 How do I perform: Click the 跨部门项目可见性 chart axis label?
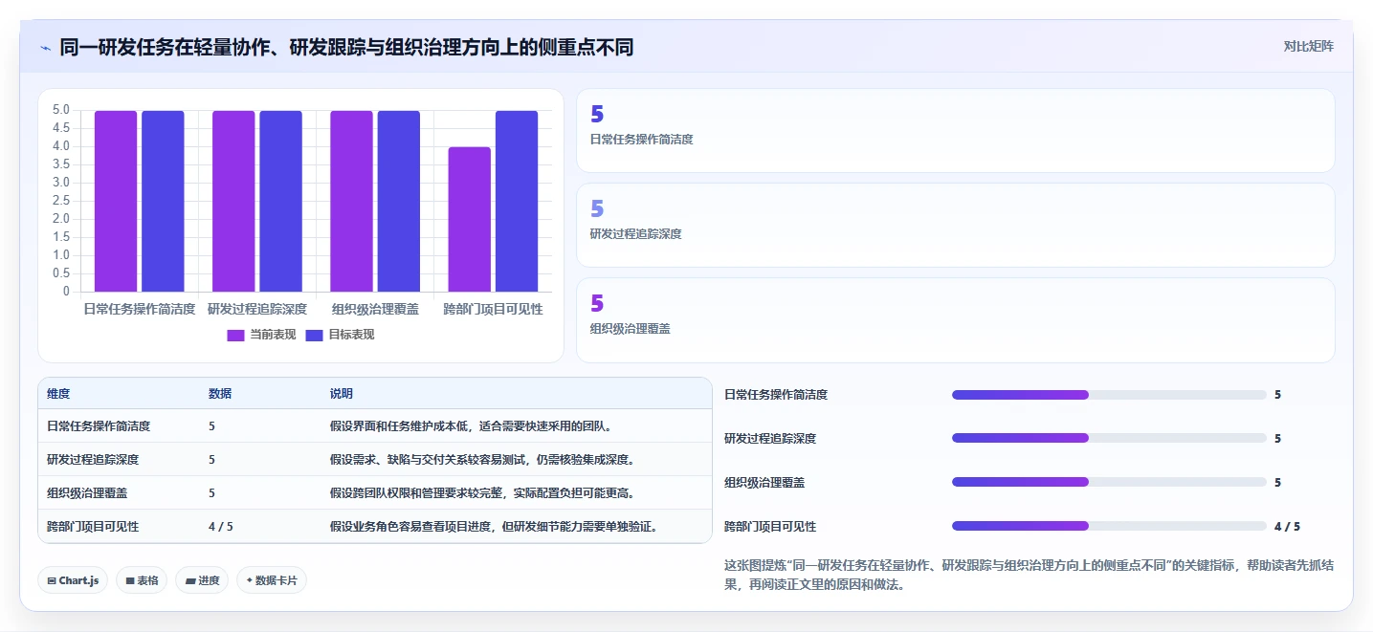[493, 309]
